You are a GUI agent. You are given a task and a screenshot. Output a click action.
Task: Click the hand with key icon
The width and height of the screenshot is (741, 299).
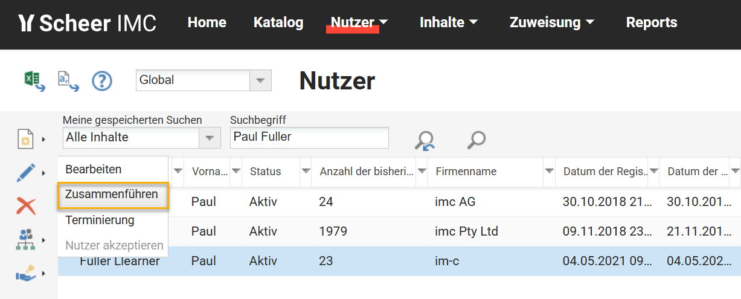25,274
